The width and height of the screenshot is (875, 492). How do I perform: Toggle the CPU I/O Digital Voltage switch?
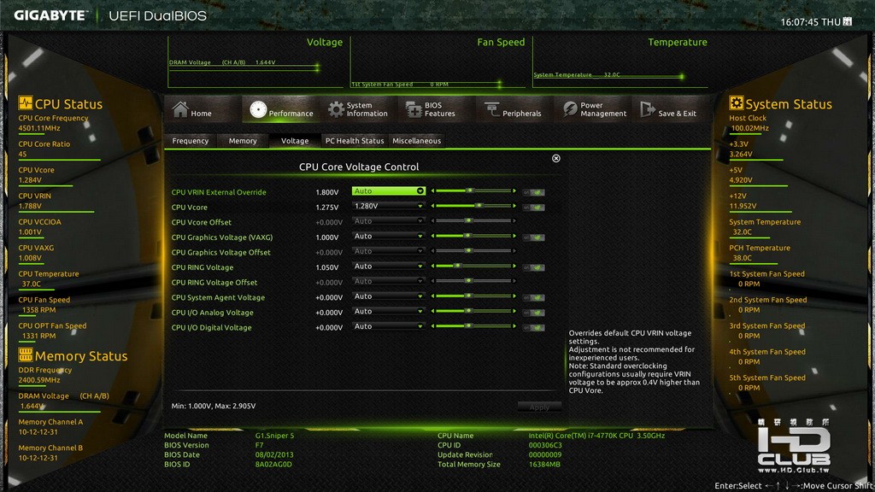pos(533,328)
